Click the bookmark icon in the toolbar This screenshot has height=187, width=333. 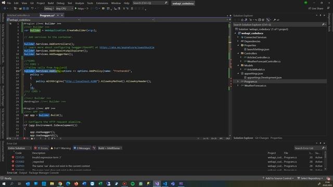[x=132, y=8]
